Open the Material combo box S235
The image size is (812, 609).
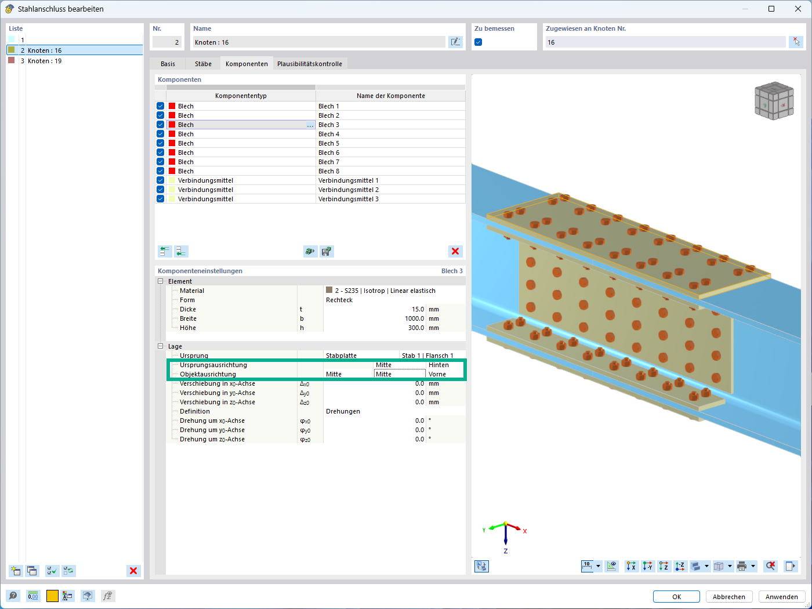pos(394,291)
